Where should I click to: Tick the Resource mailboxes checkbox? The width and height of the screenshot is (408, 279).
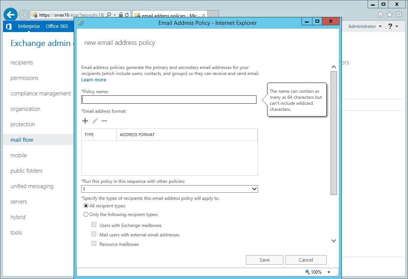pyautogui.click(x=94, y=244)
